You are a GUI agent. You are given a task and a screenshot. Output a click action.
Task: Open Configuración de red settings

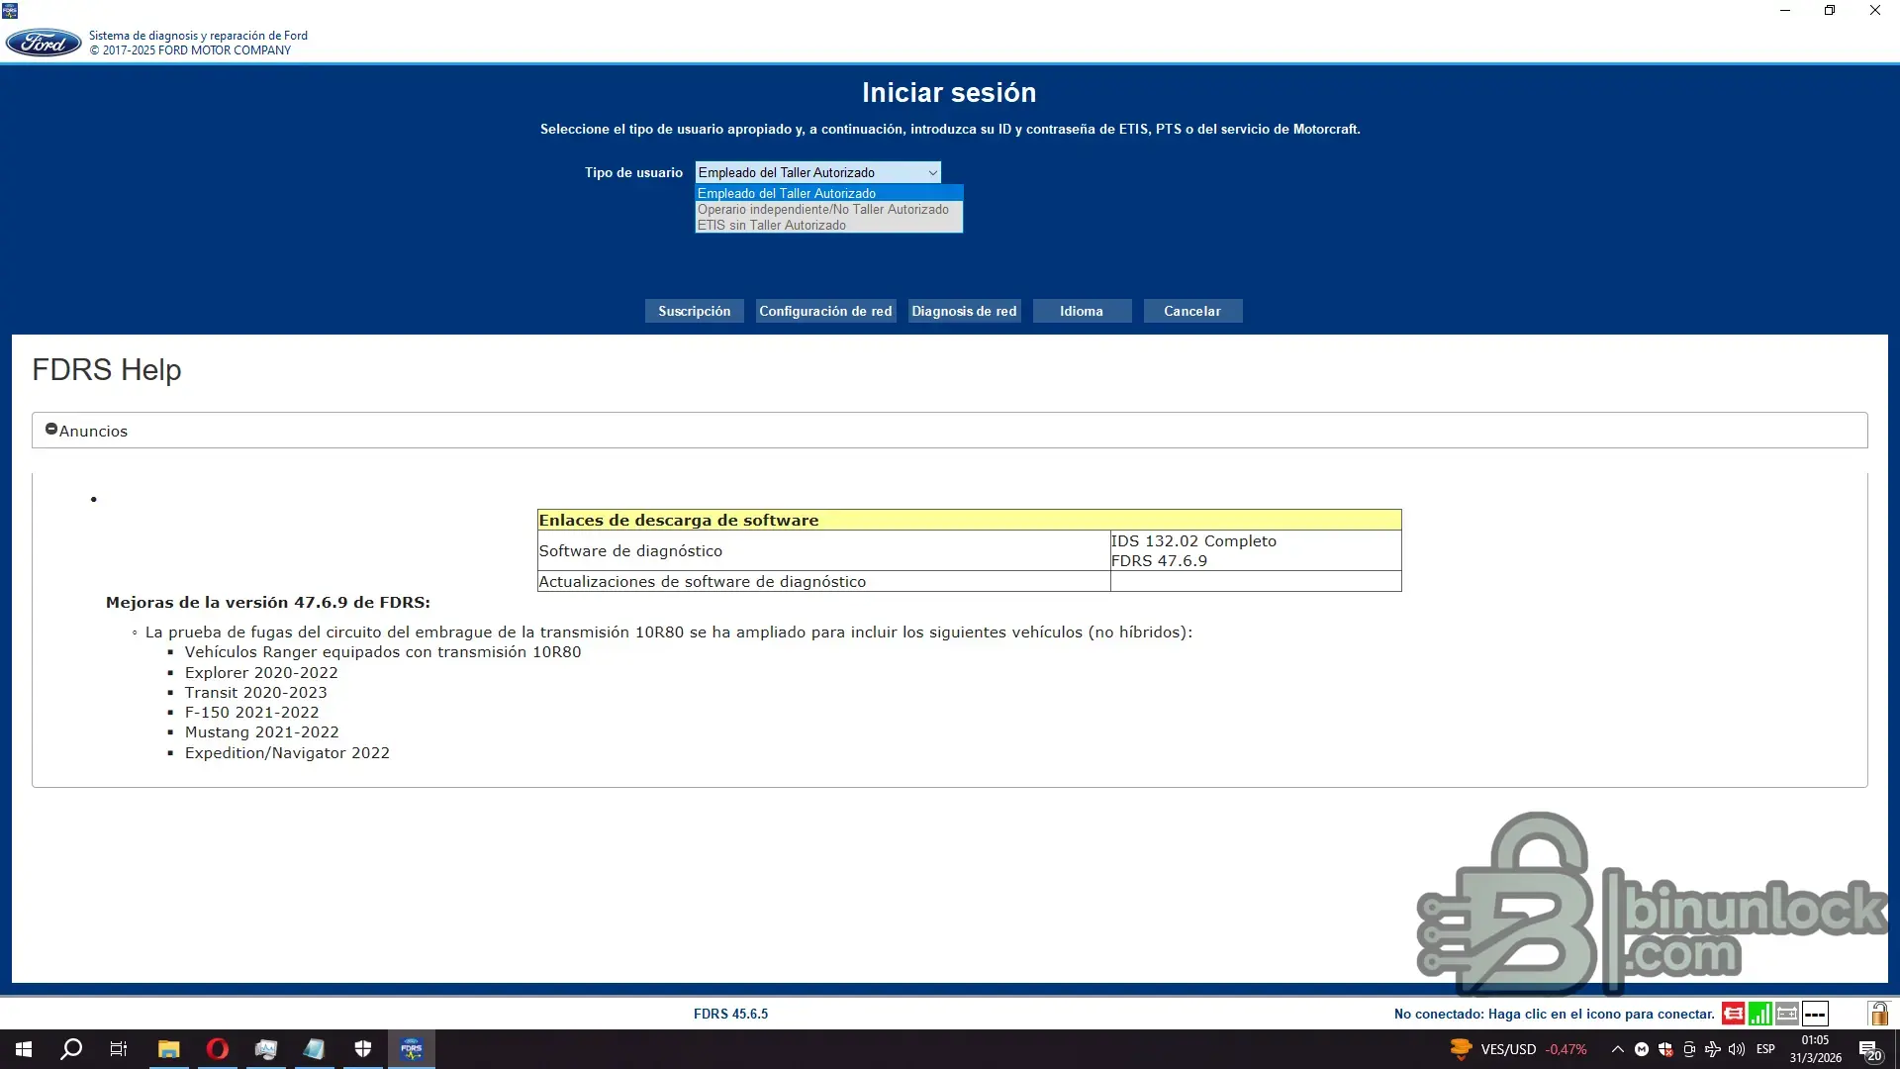pos(825,311)
